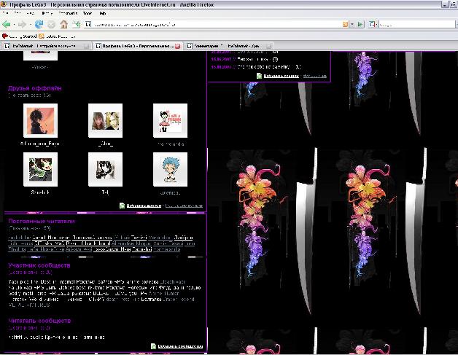Close the first LiveInternet settings tab
The height and width of the screenshot is (355, 458).
click(x=87, y=46)
